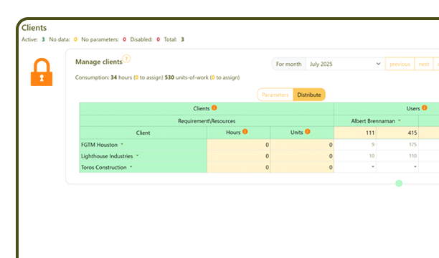Expand the Toros Construction client arrow
Viewport: 439px width, 258px height.
pos(131,167)
